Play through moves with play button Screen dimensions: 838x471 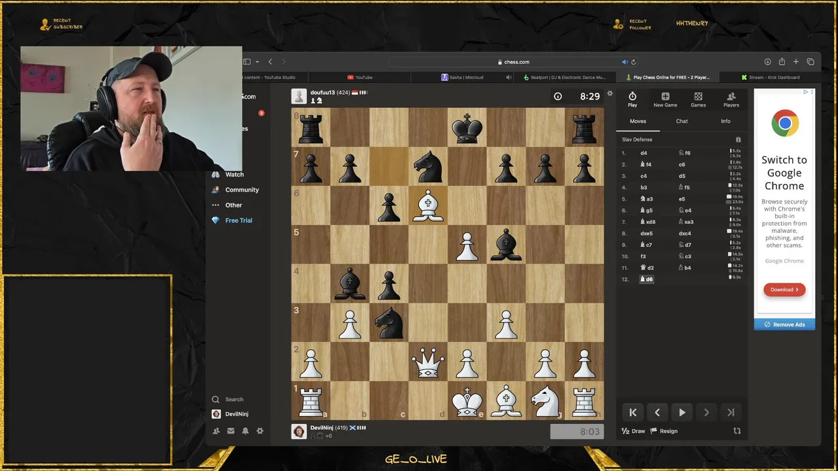click(x=682, y=412)
